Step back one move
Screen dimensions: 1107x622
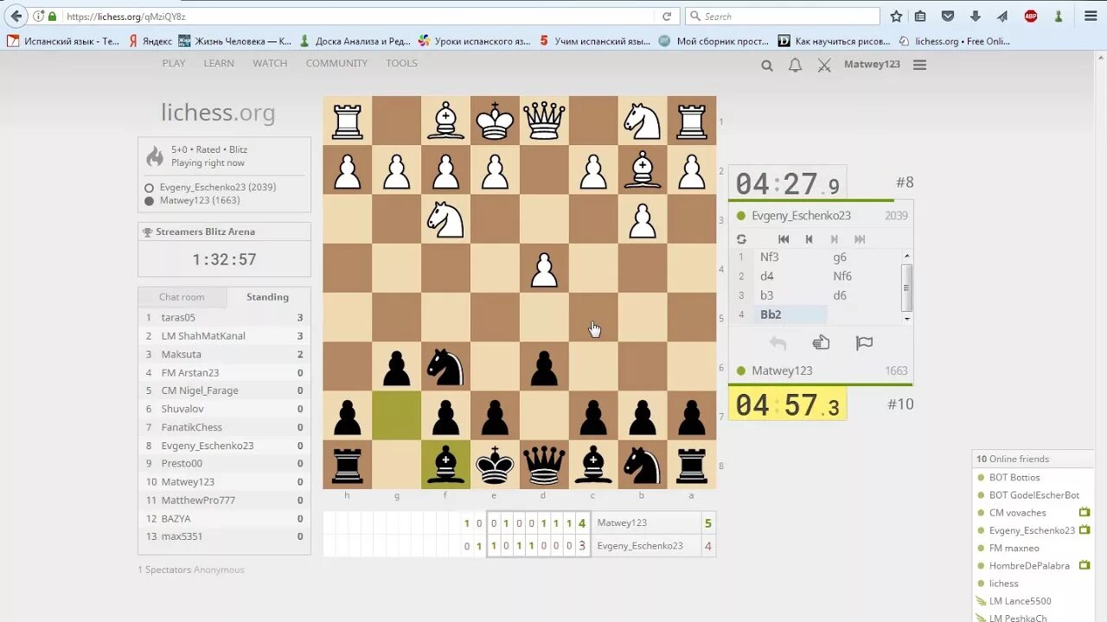[809, 239]
